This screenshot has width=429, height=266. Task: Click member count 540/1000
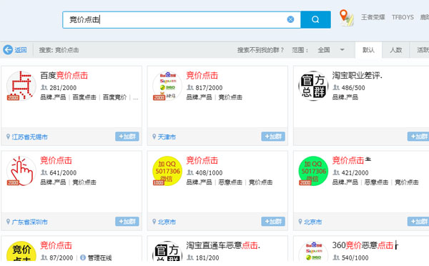pyautogui.click(x=355, y=258)
